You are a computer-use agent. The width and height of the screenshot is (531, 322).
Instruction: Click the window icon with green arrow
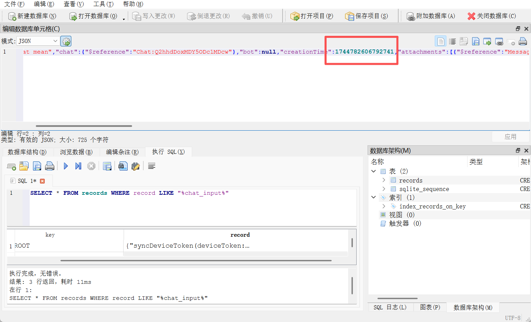click(487, 41)
